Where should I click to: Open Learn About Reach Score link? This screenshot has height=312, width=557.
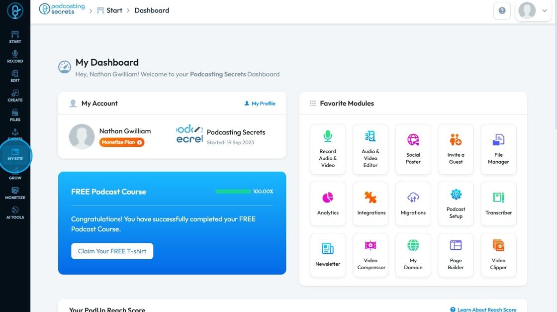click(x=483, y=310)
